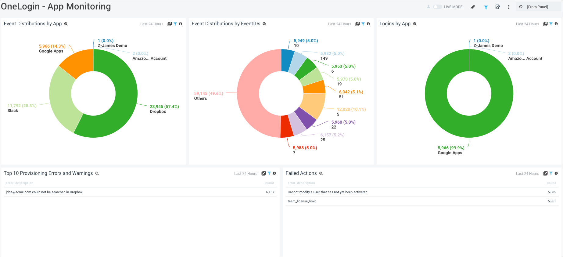Open the three-dot more options menu
563x257 pixels.
(x=509, y=7)
